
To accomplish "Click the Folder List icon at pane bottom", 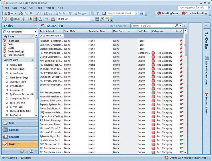I will [x=27, y=151].
